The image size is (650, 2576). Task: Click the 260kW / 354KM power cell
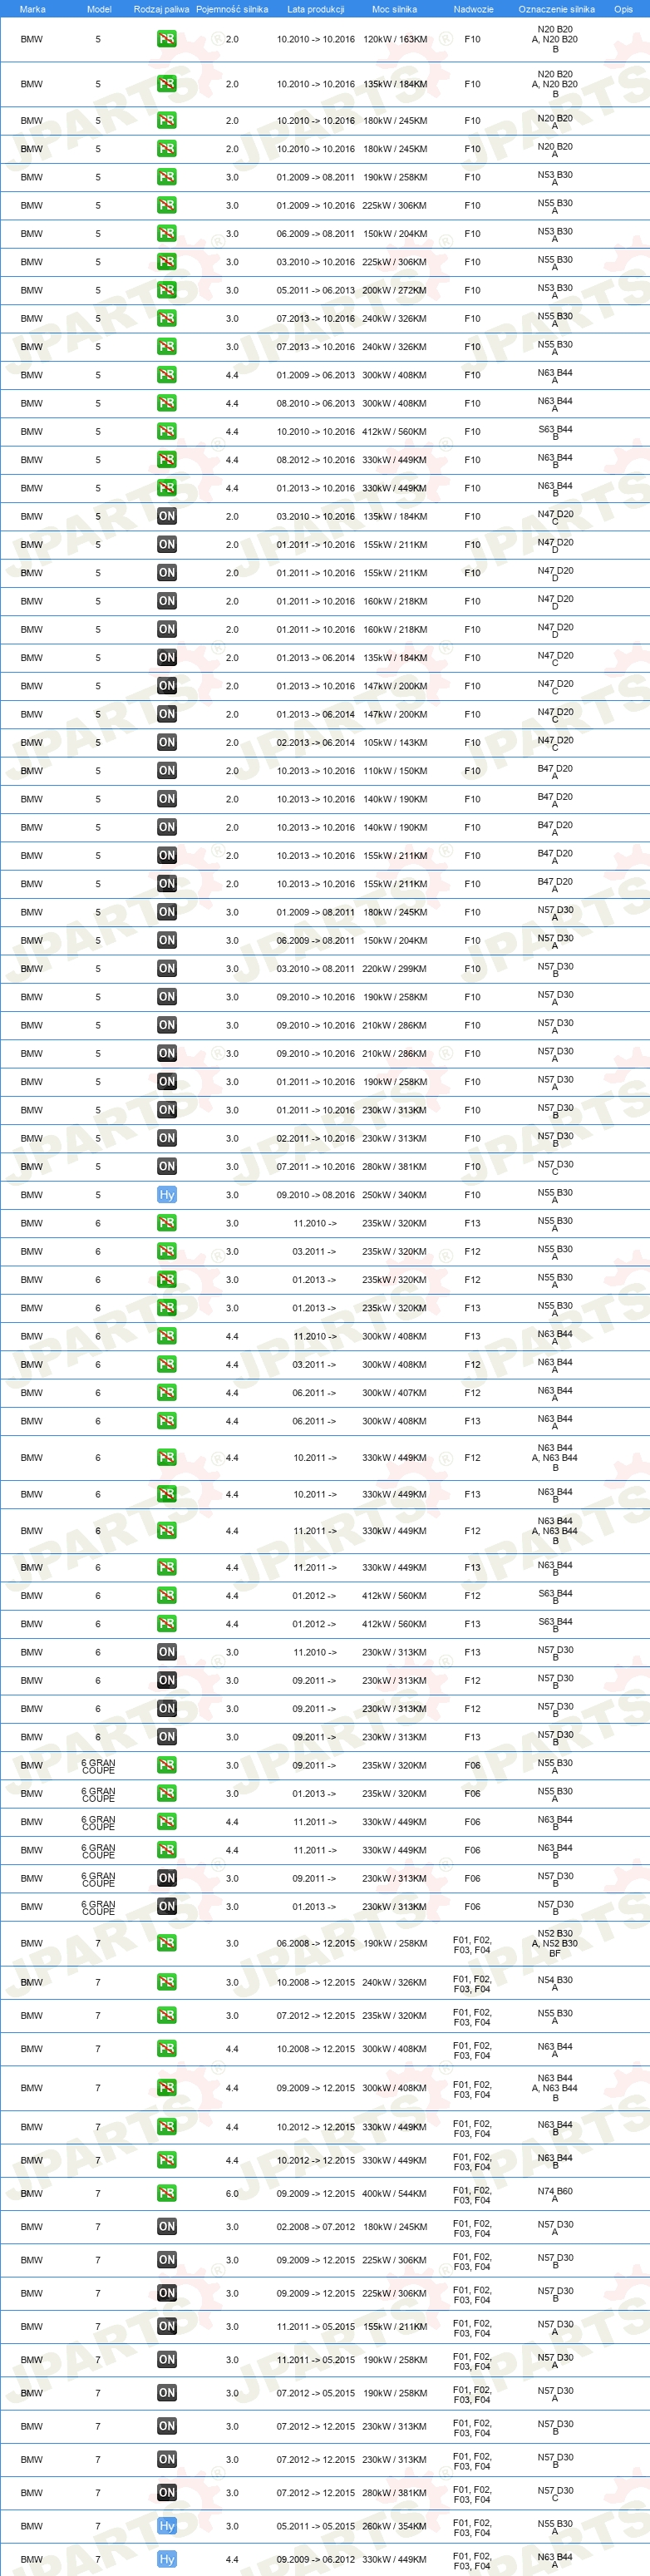pos(395,2526)
